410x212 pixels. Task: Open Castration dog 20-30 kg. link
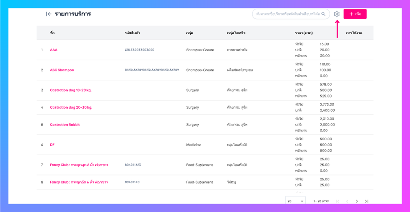coord(71,107)
